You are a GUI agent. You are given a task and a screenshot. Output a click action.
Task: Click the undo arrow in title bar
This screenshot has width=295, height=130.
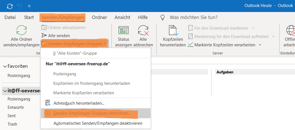pyautogui.click(x=20, y=6)
